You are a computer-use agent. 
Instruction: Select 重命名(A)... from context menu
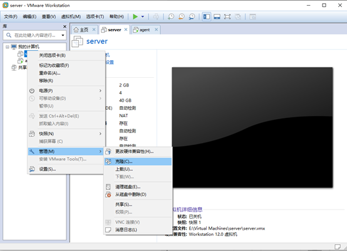click(x=66, y=73)
